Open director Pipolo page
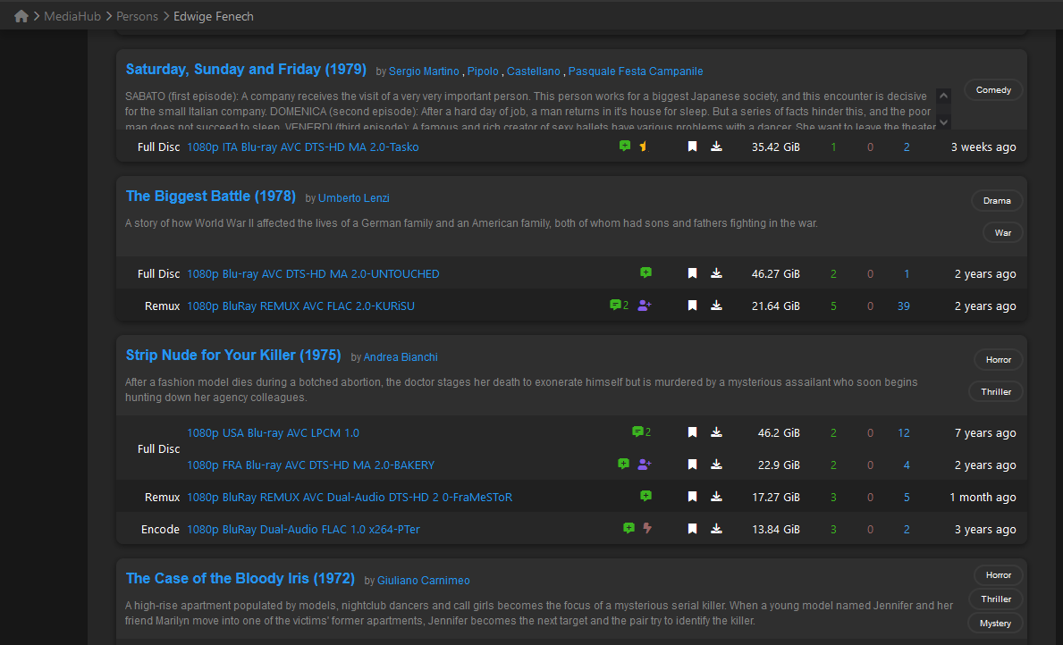Screen dimensions: 1063x645 [483, 71]
